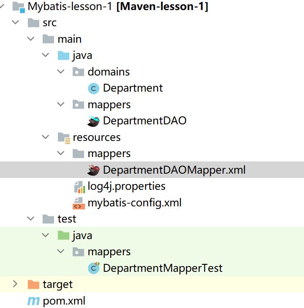Click the DepartmentMapperTest class icon
Viewport: 304px width, 308px height.
pos(94,268)
